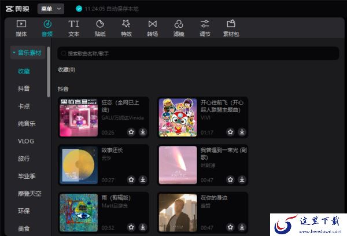Open the 文本 text tab
The height and width of the screenshot is (236, 347).
point(73,28)
